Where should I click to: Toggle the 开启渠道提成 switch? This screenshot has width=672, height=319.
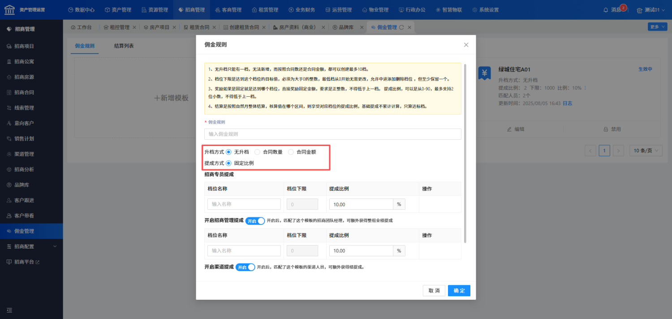click(246, 267)
